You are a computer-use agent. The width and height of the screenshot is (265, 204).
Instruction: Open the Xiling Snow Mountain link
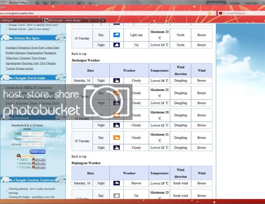18,58
